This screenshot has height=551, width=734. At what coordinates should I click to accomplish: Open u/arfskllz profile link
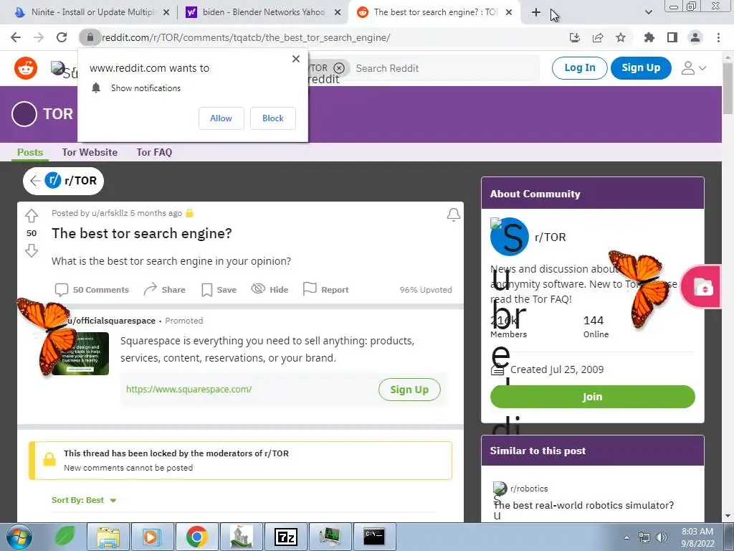tap(110, 213)
